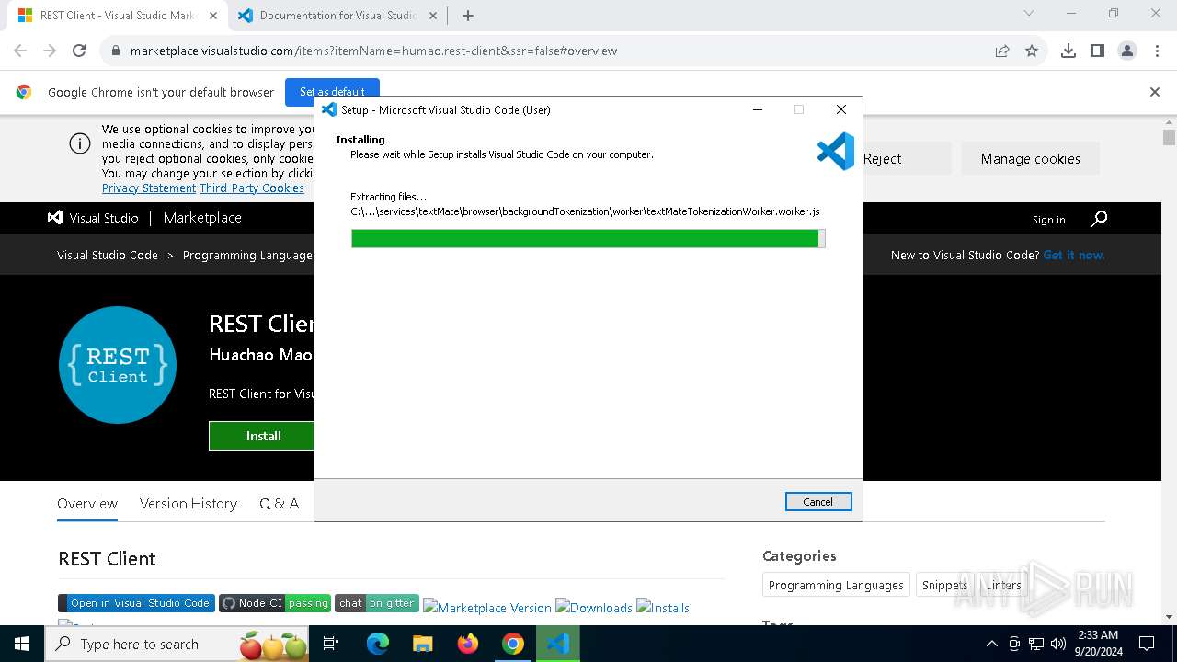
Task: Open the Chrome three-dot menu
Action: point(1156,51)
